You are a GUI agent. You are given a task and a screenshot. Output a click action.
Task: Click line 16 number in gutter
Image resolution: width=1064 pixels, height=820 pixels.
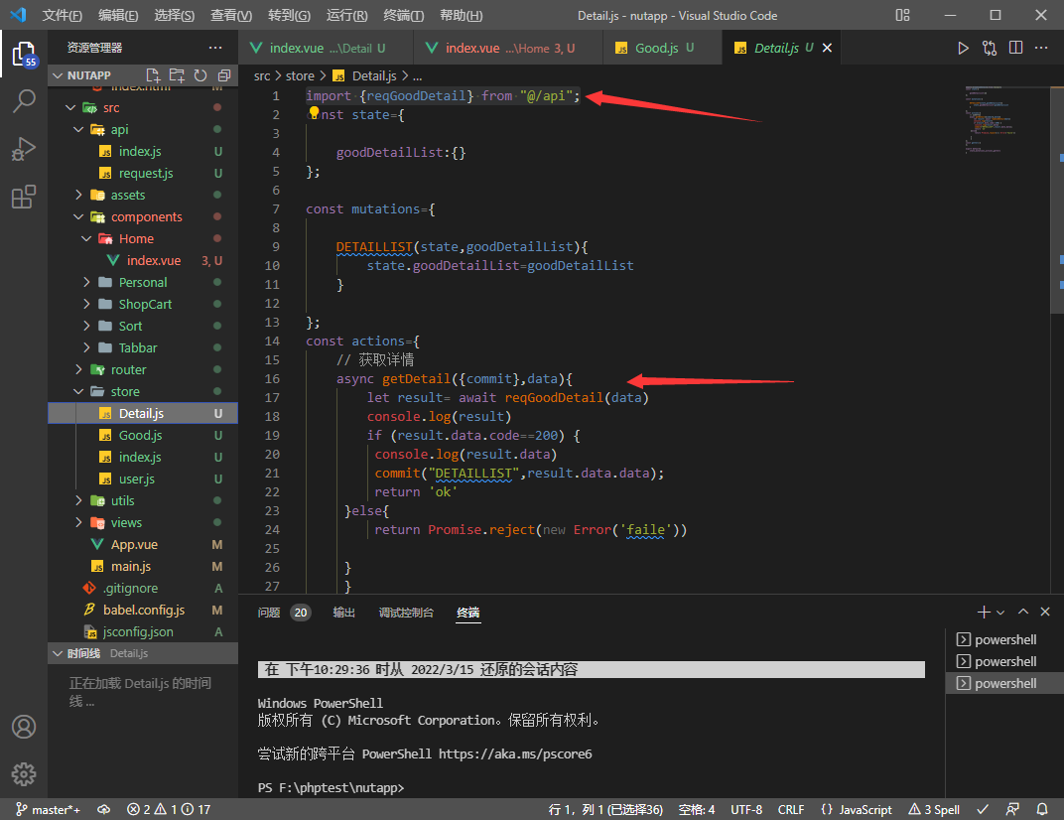(x=272, y=379)
